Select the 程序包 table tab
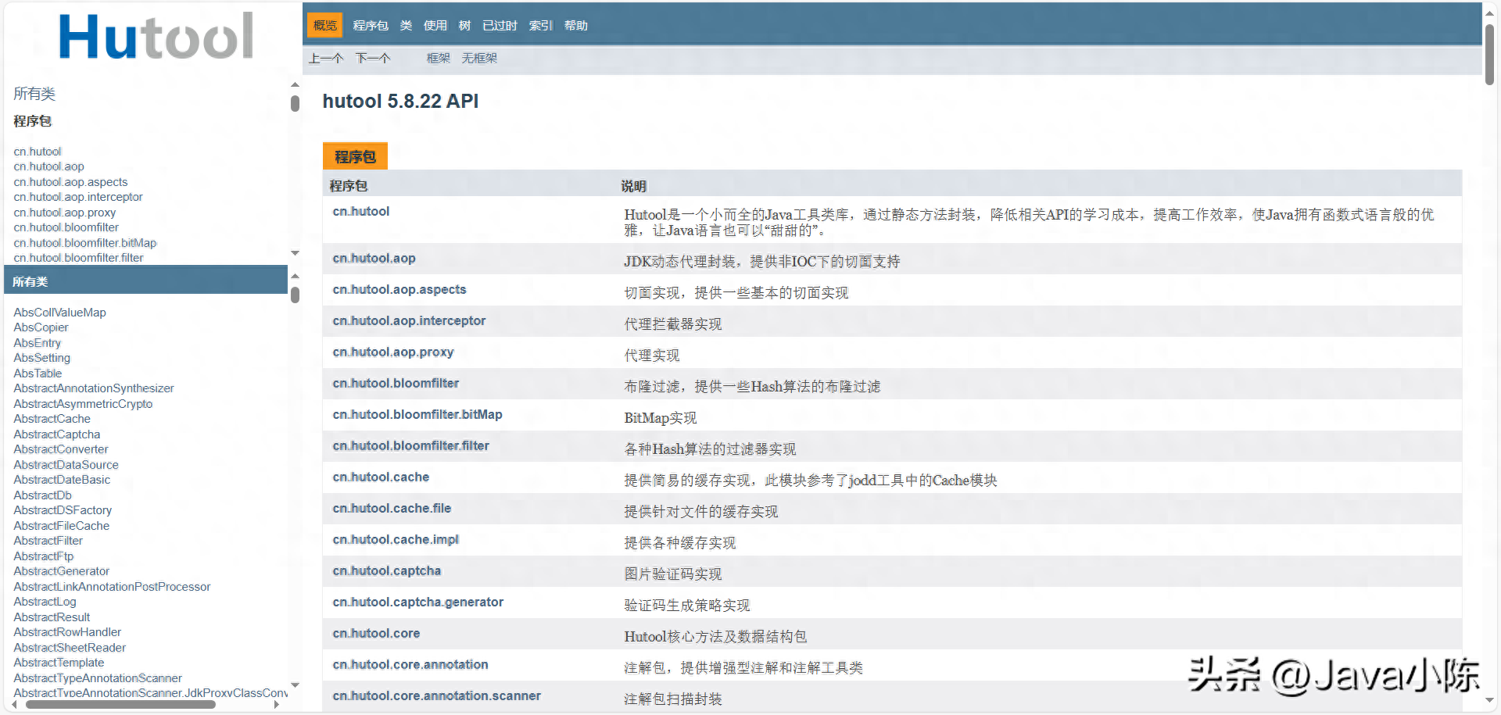This screenshot has width=1501, height=715. 355,156
